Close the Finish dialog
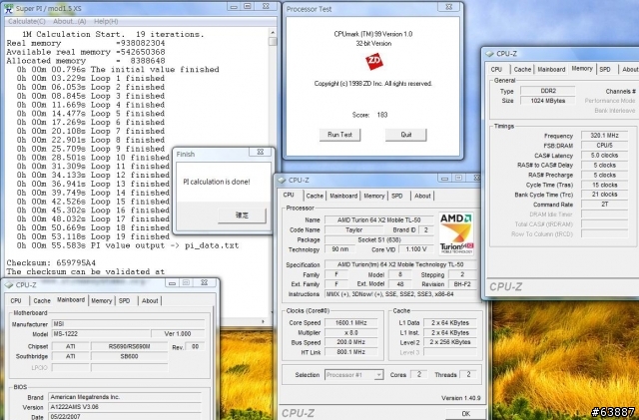 [261, 152]
